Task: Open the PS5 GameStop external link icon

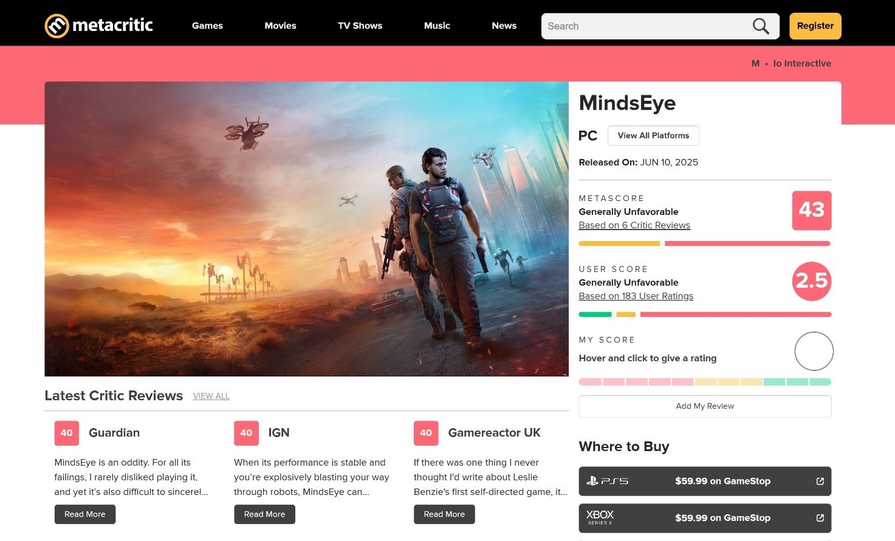Action: pyautogui.click(x=820, y=481)
